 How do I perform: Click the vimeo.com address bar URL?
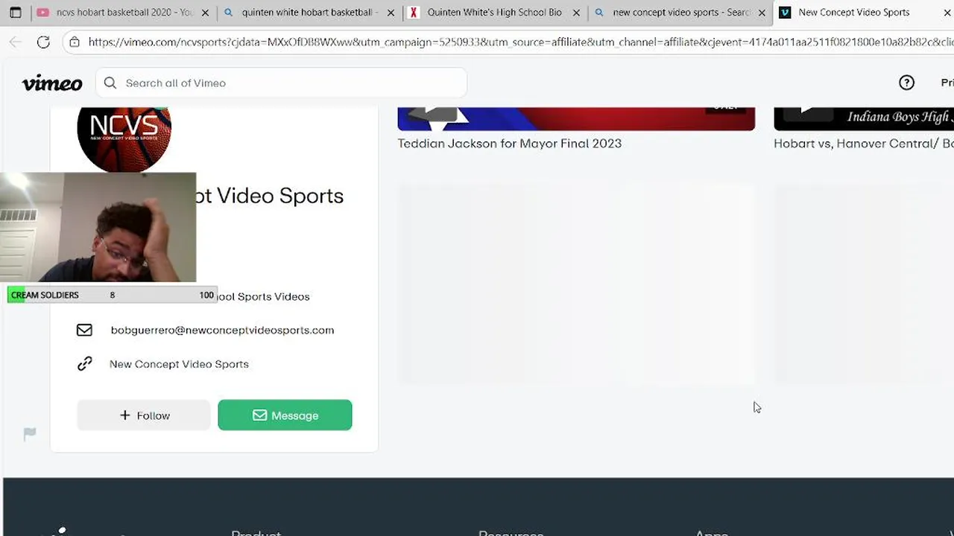point(520,42)
